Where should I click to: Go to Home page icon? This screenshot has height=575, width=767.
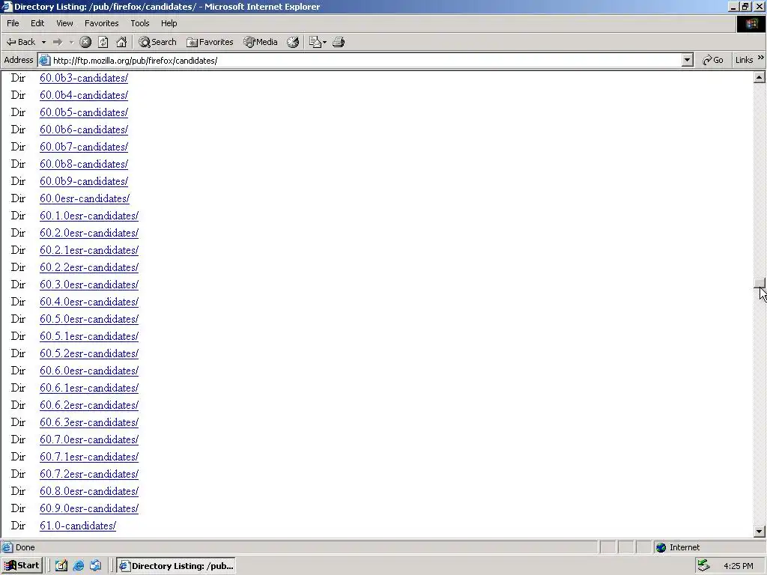tap(121, 42)
